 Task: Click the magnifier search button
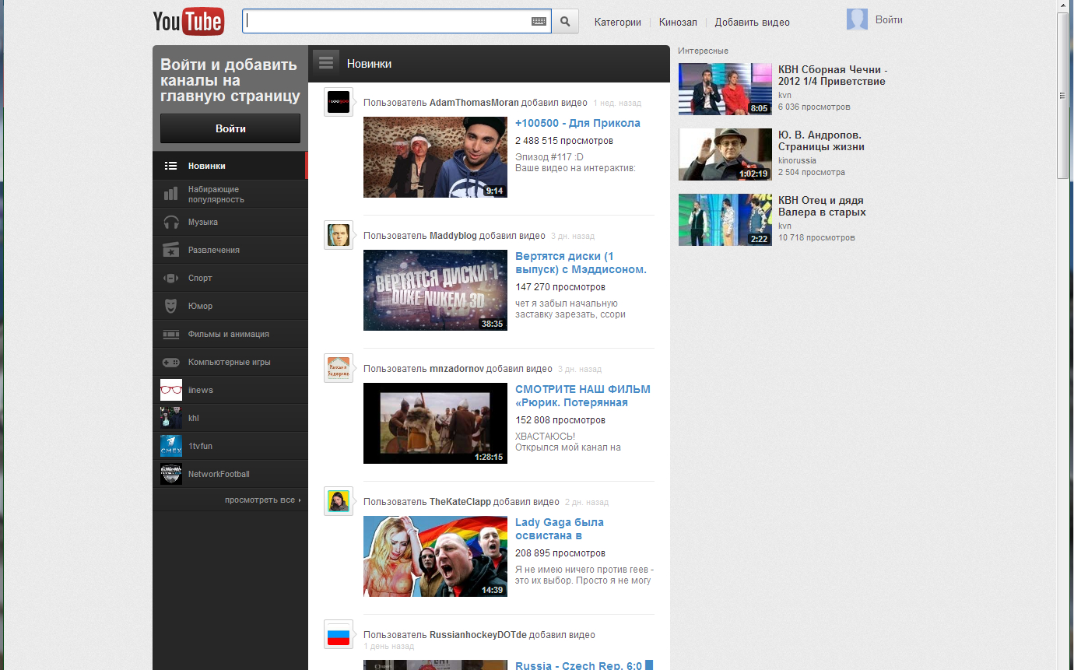[x=566, y=22]
